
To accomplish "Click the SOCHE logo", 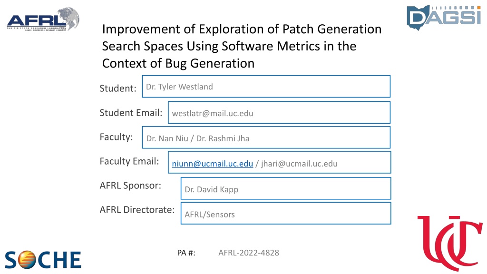I will 43,260.
